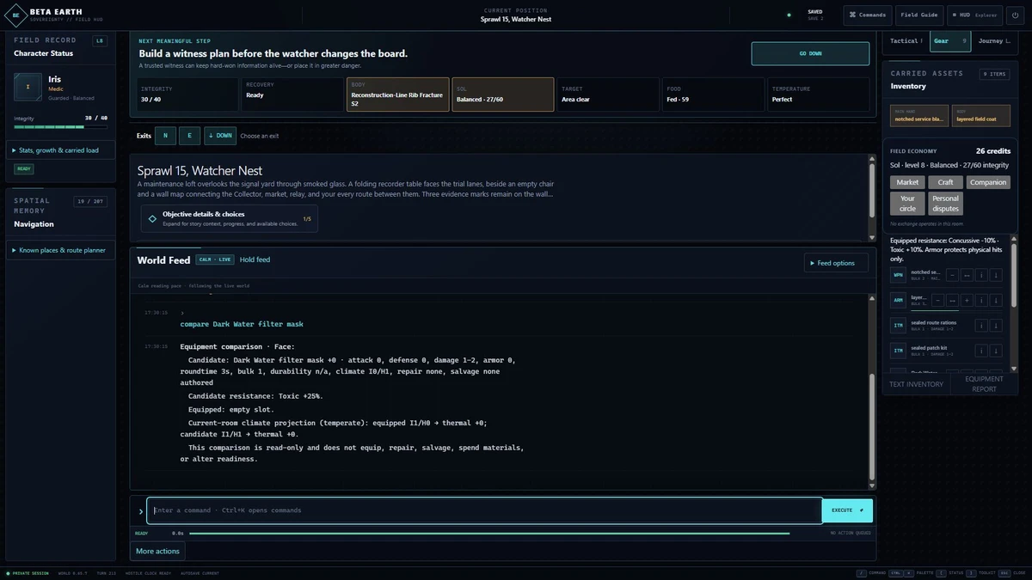Screen dimensions: 1032x580
Task: Expand Known places & route planner
Action: coord(61,250)
